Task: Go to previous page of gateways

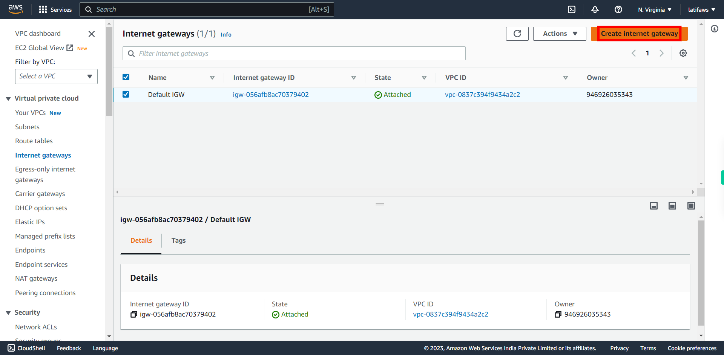Action: [633, 53]
